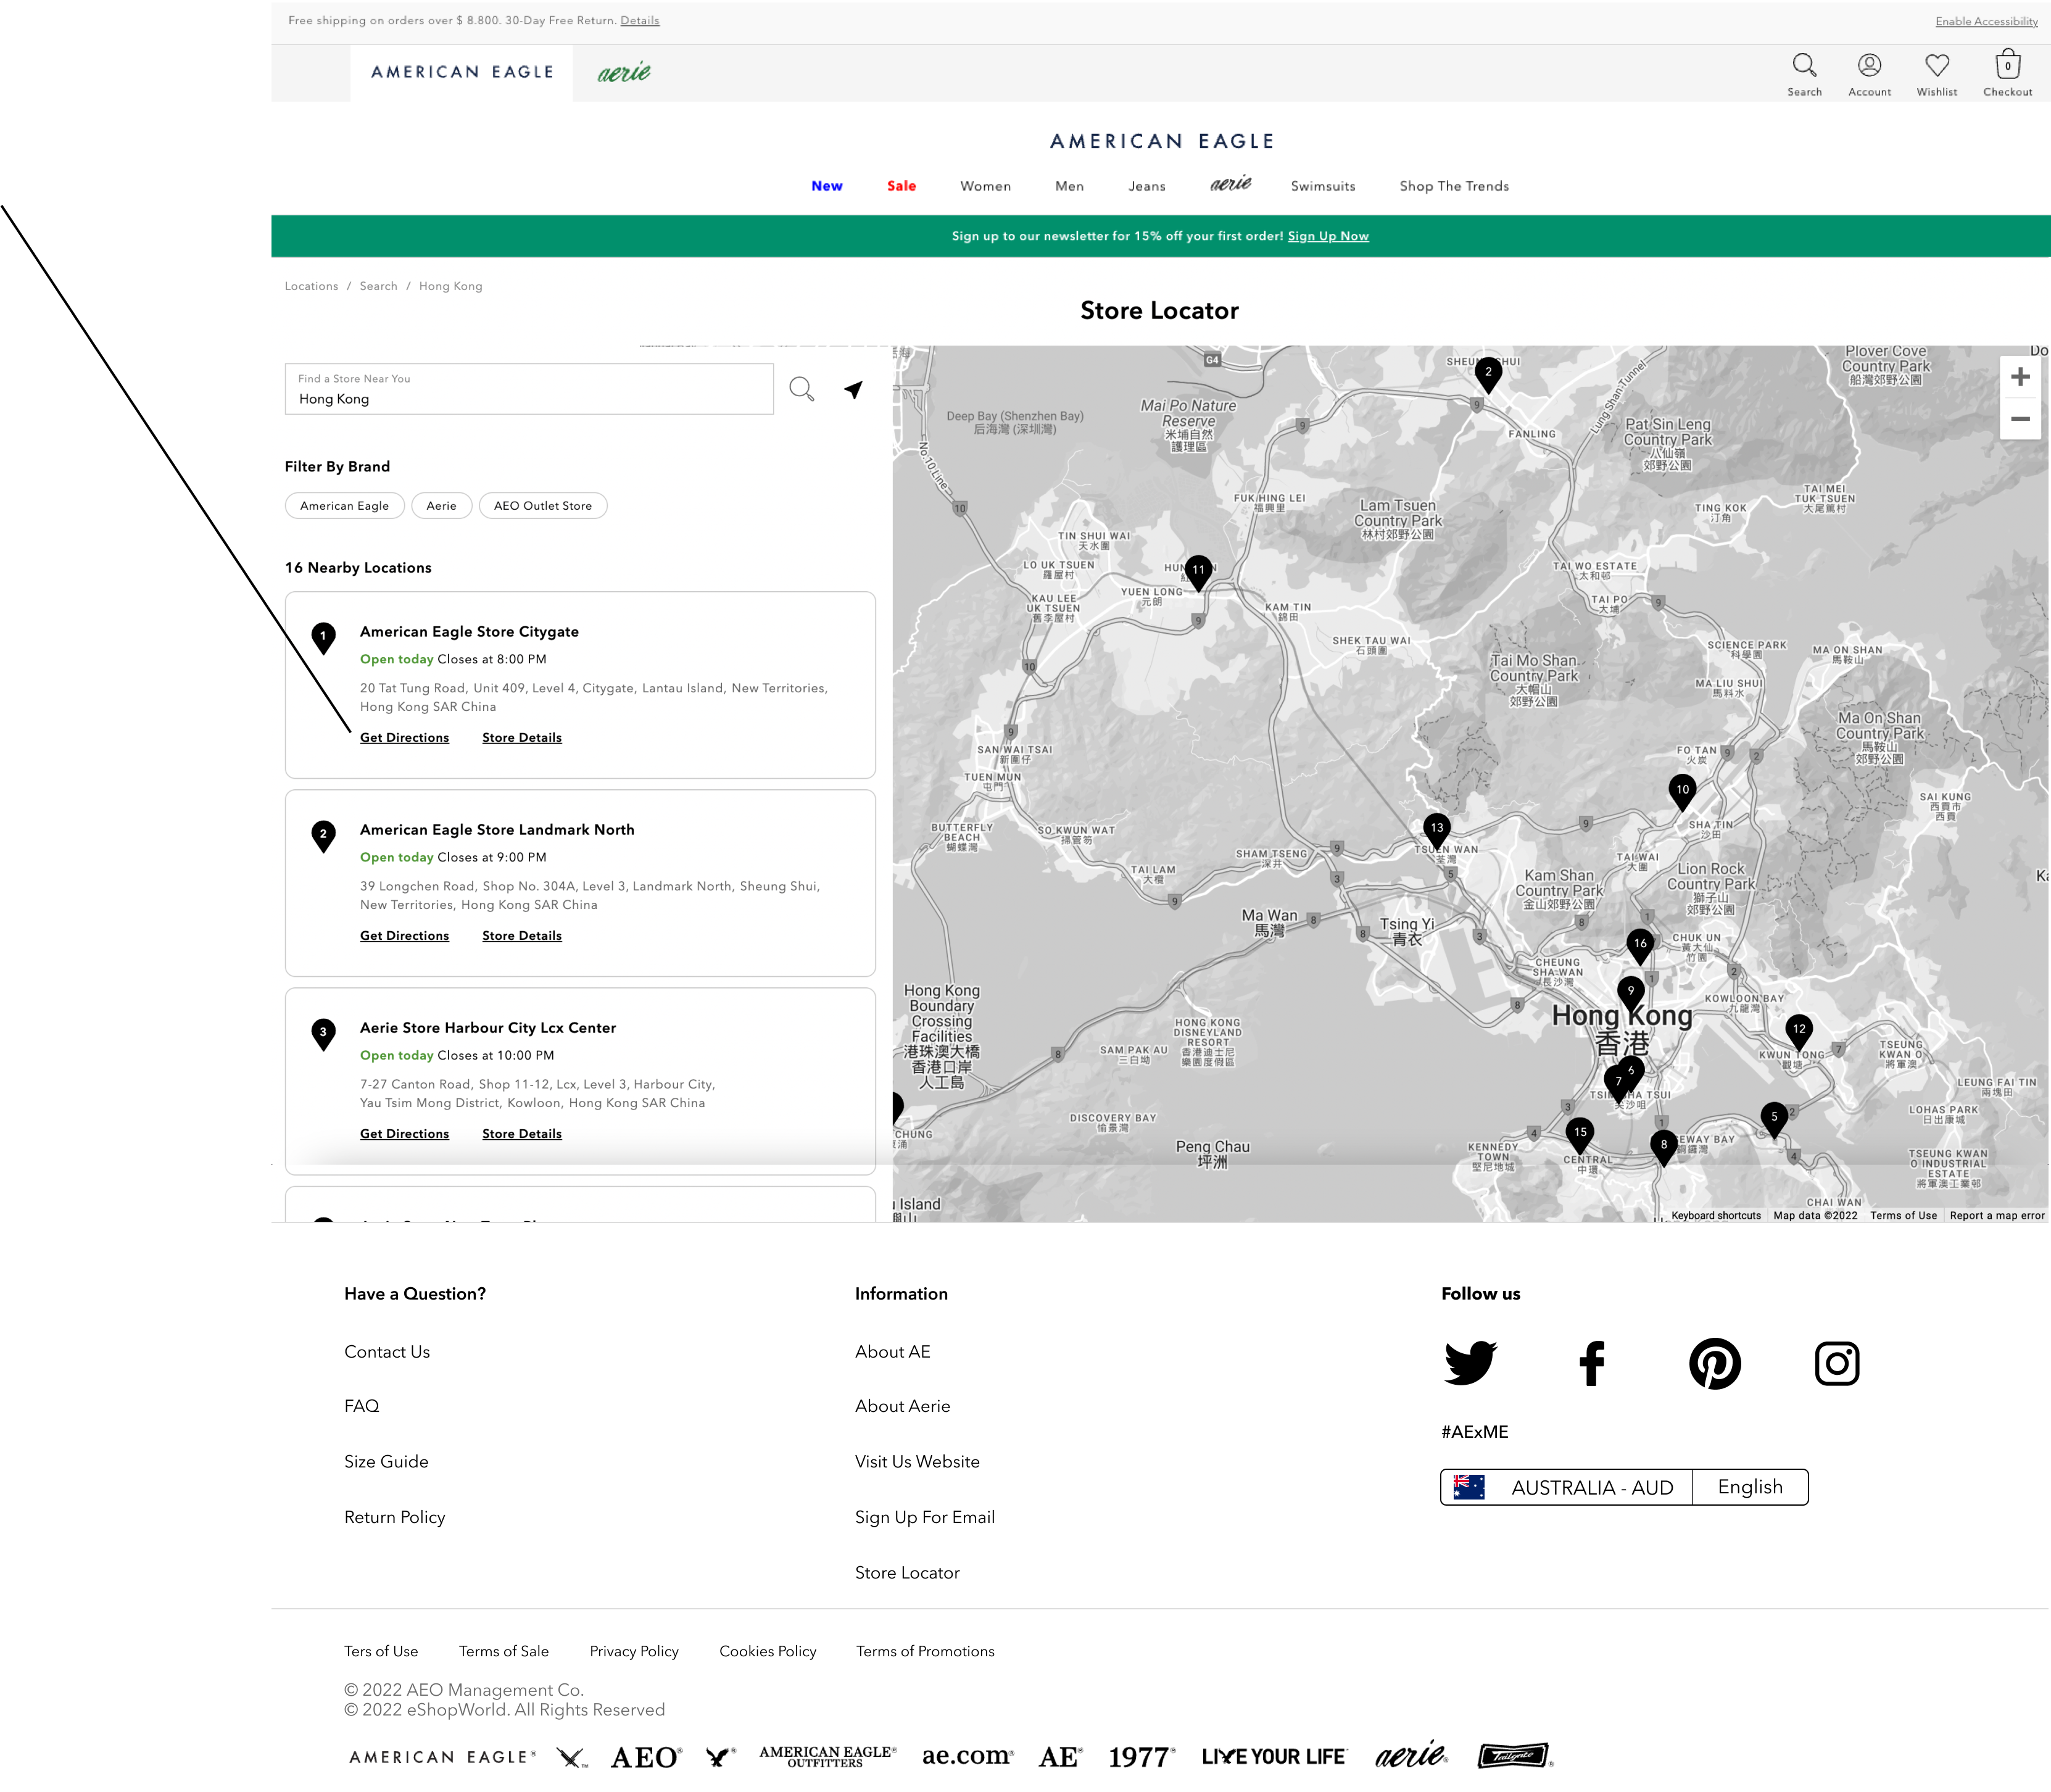
Task: Open the English language selector
Action: pos(1749,1487)
